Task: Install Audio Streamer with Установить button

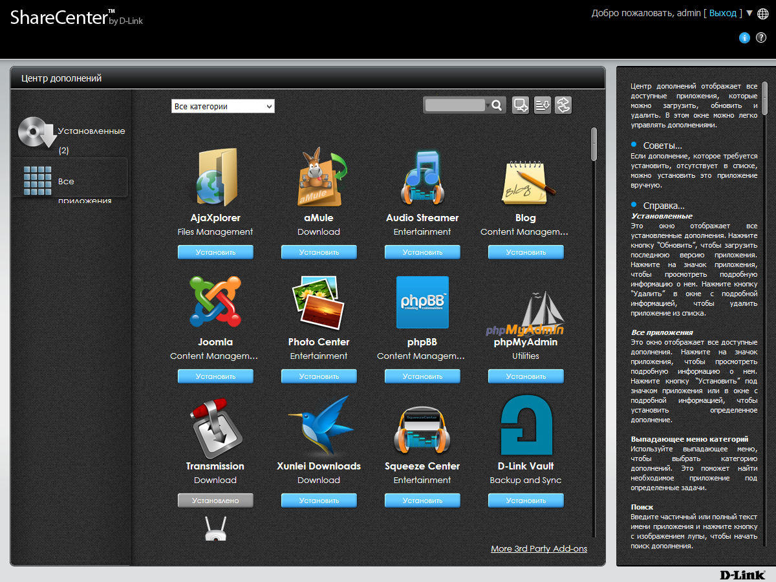Action: click(x=422, y=252)
